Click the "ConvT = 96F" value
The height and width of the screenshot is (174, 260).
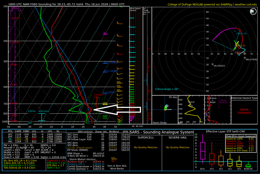click(x=31, y=150)
